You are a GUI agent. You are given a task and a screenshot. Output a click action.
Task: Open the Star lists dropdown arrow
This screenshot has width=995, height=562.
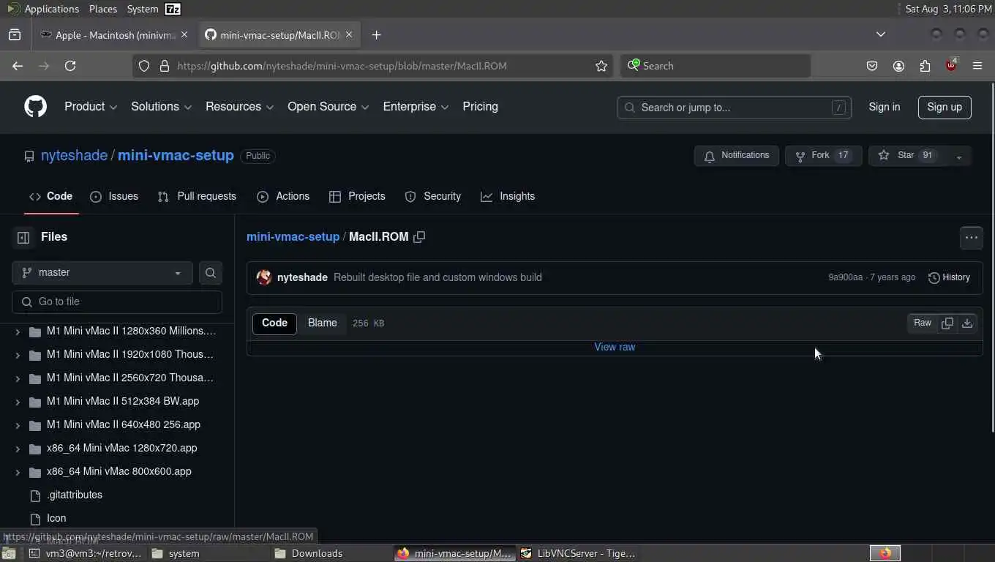(958, 156)
